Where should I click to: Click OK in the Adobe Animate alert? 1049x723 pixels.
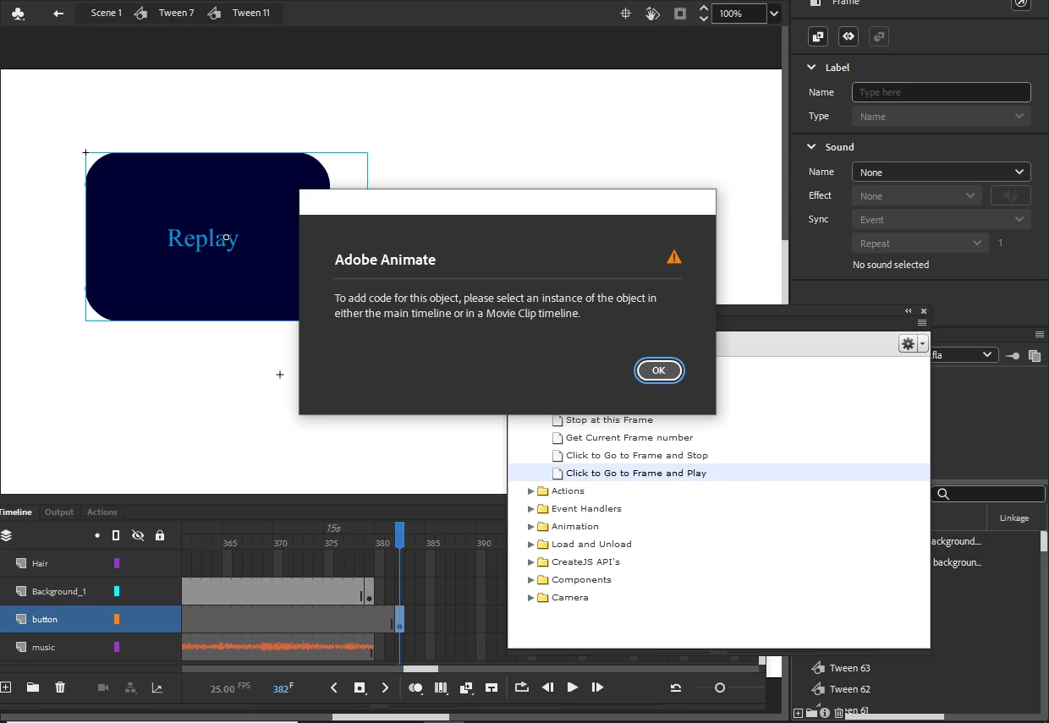pyautogui.click(x=659, y=370)
